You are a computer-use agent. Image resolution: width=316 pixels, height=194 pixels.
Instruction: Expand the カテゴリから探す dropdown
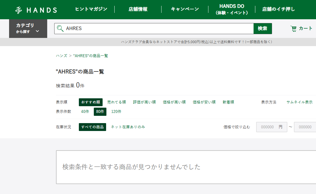(x=28, y=29)
